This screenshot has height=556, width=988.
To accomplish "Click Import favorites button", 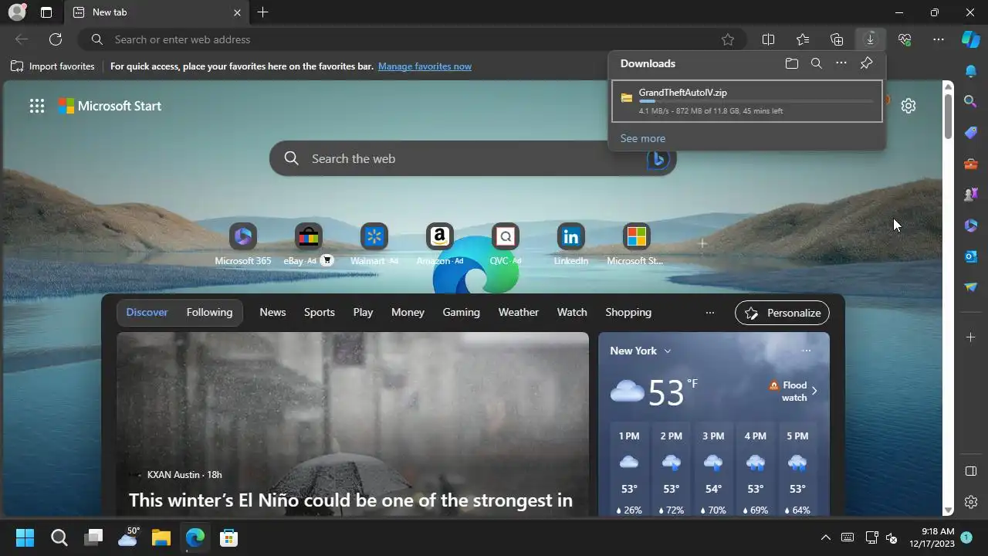I will pos(52,66).
